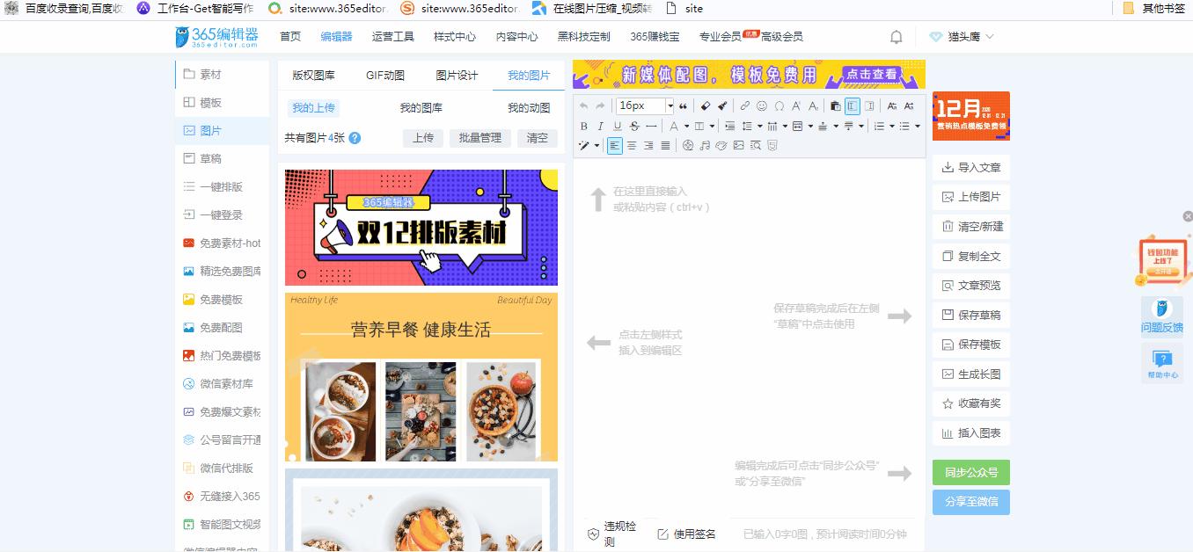Expand the font color dropdown arrow
Screen dimensions: 1193x552
click(686, 127)
